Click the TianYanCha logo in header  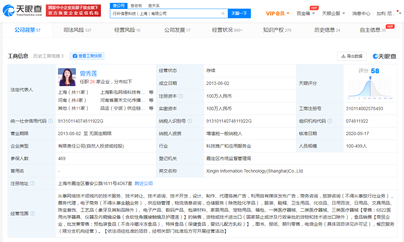[22, 11]
